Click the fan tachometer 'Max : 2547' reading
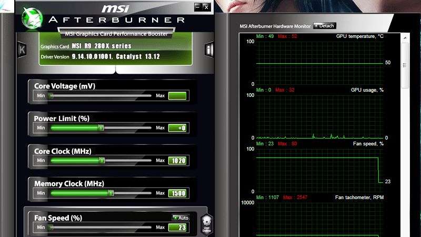421x237 pixels. point(295,197)
